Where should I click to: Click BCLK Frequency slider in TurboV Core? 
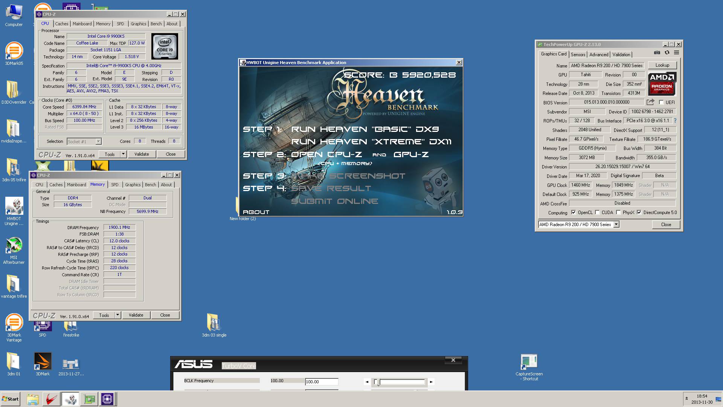(400, 382)
